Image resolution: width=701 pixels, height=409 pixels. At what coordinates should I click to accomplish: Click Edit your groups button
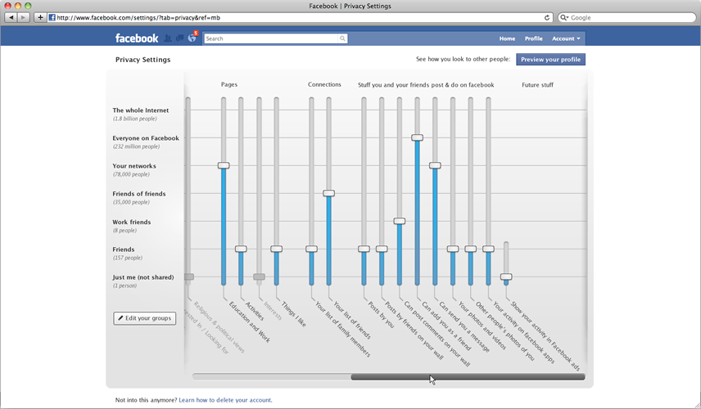[x=144, y=318]
